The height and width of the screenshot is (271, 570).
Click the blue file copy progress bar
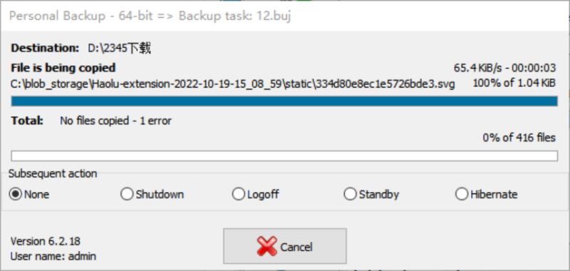pos(284,101)
